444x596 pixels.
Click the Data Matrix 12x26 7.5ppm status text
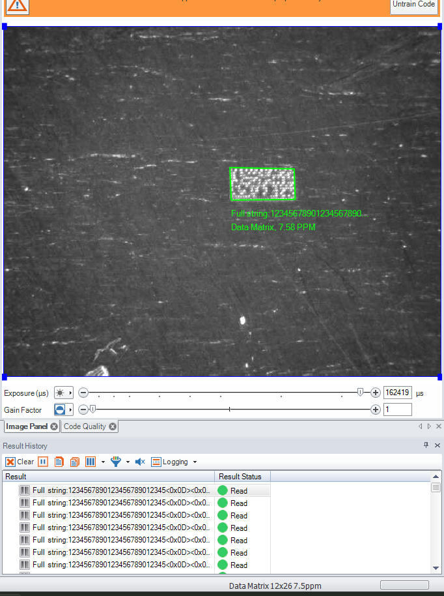point(275,586)
